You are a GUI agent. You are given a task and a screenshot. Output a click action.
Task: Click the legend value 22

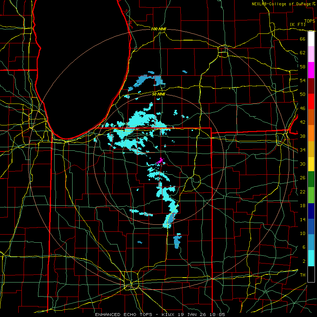(x=303, y=192)
